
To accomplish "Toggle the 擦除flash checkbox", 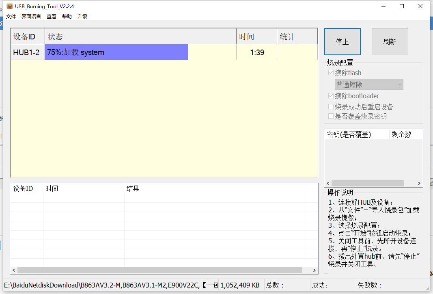I will pos(331,73).
